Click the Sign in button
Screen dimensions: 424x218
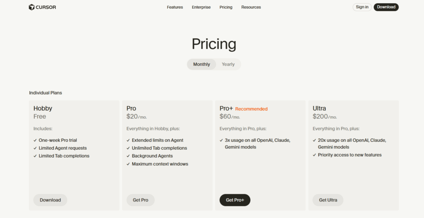pos(362,7)
